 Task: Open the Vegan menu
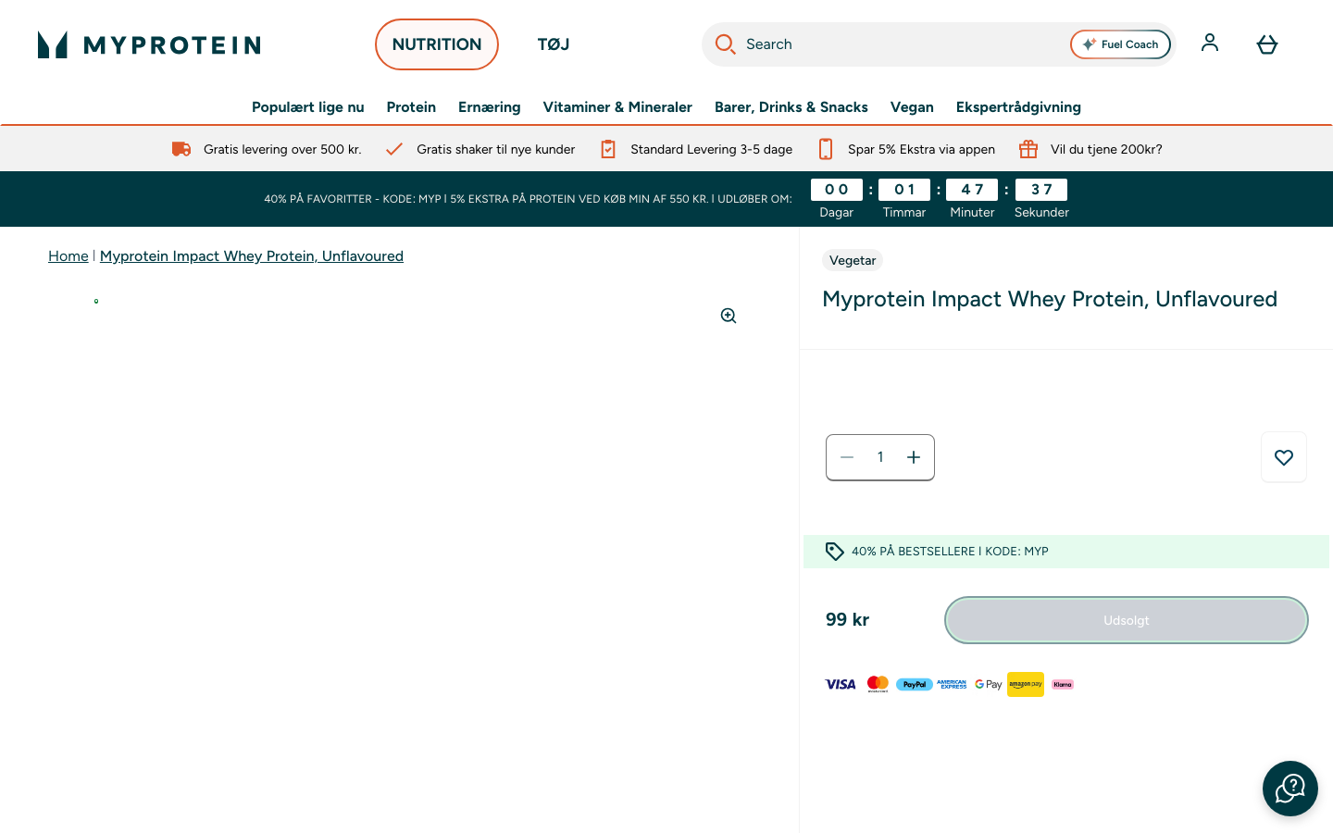912,107
